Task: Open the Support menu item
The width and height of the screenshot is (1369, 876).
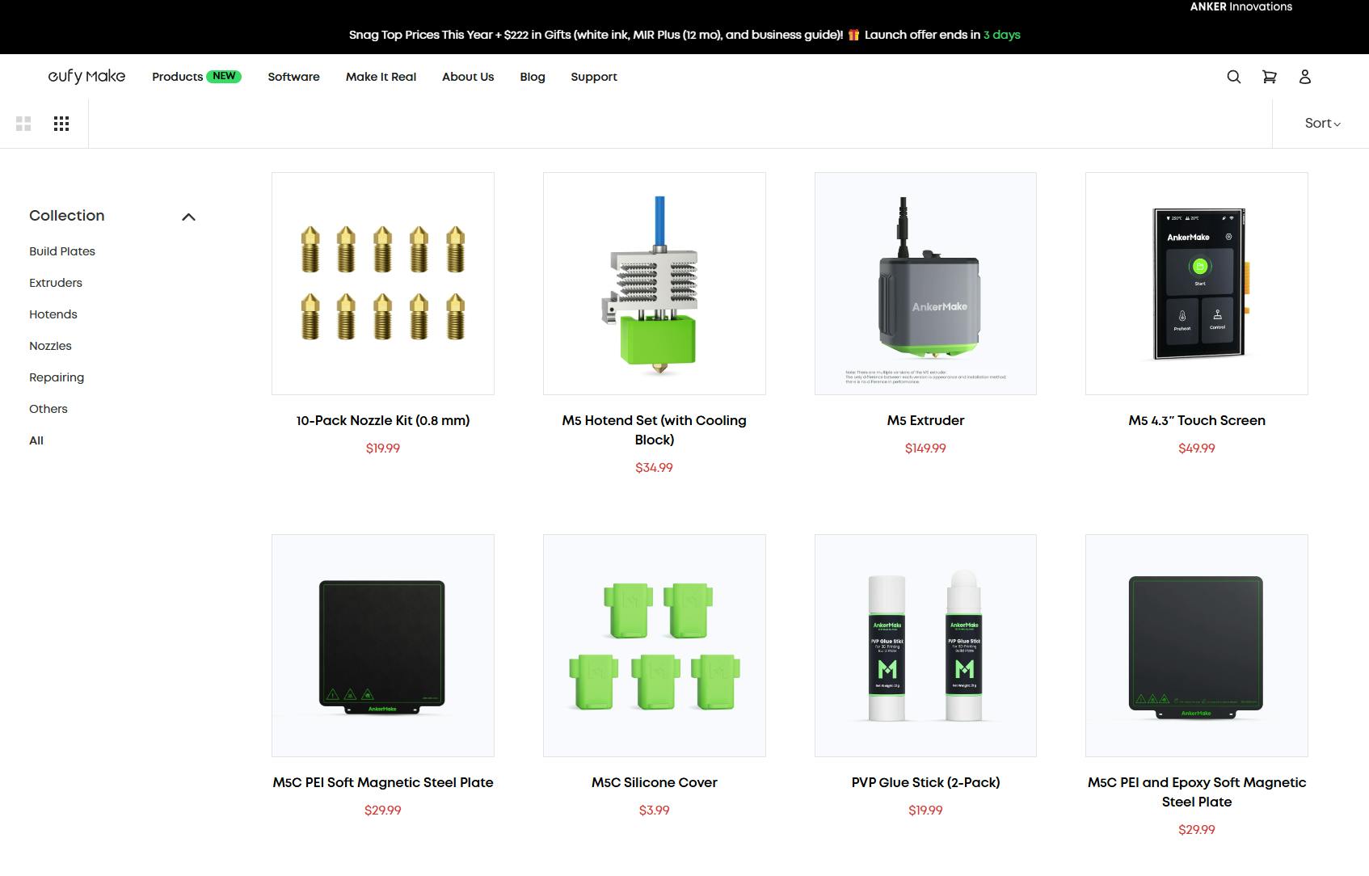Action: 593,77
